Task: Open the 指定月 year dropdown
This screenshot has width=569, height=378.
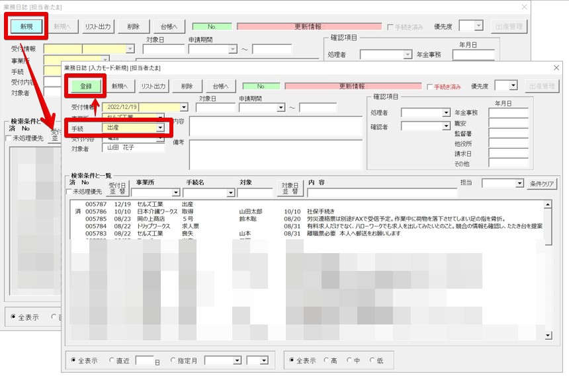Action: click(237, 361)
